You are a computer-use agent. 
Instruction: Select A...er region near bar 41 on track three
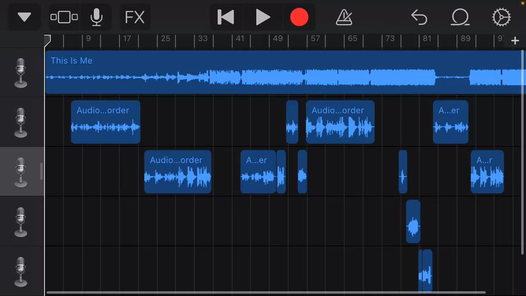coord(258,172)
